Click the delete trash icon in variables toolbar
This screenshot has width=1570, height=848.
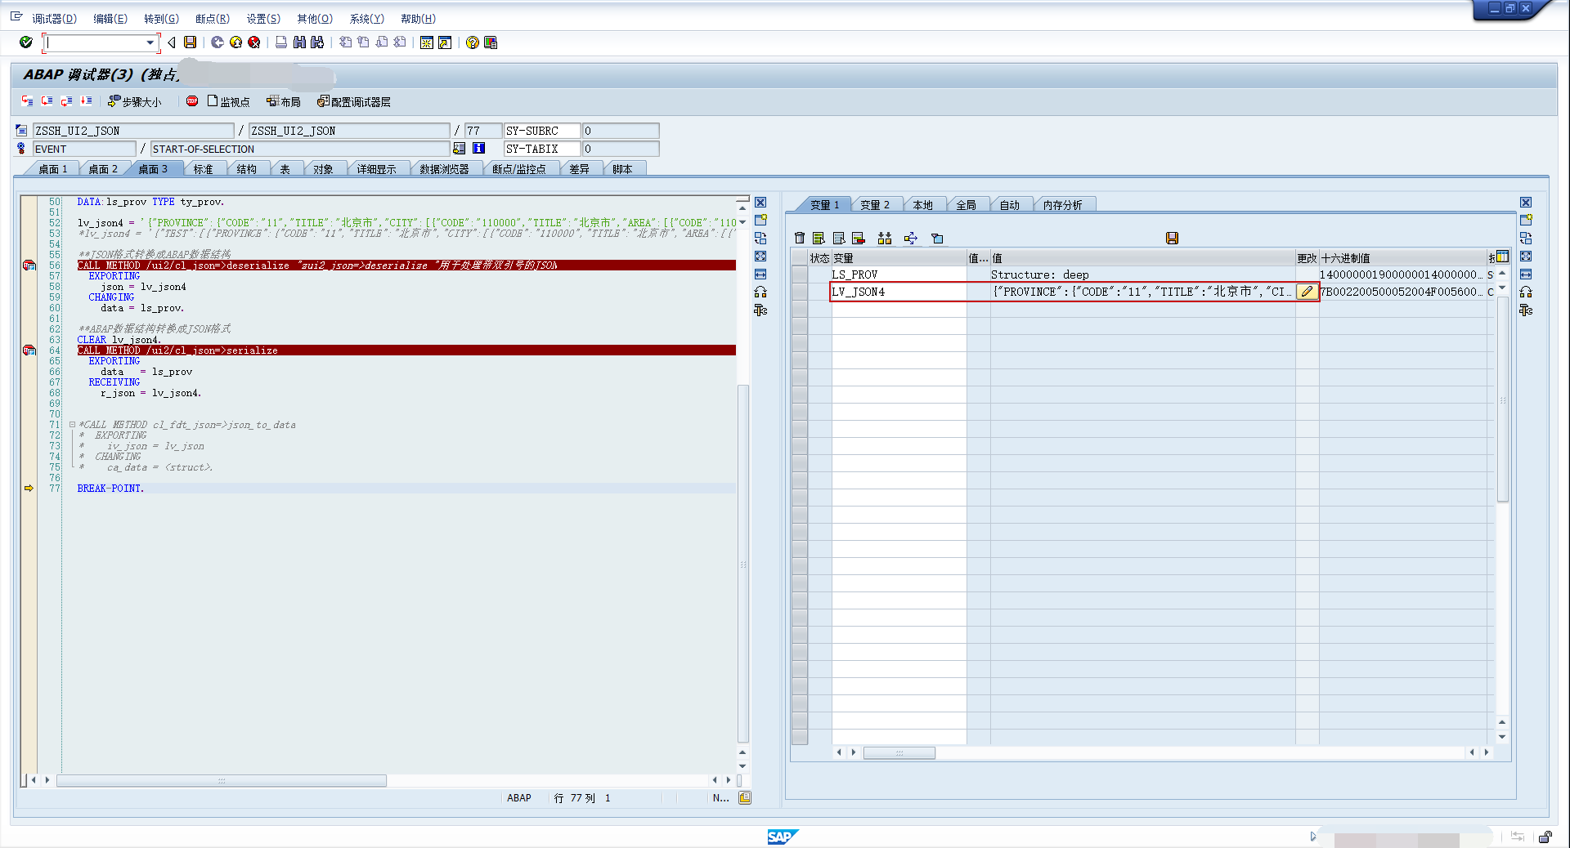[800, 238]
